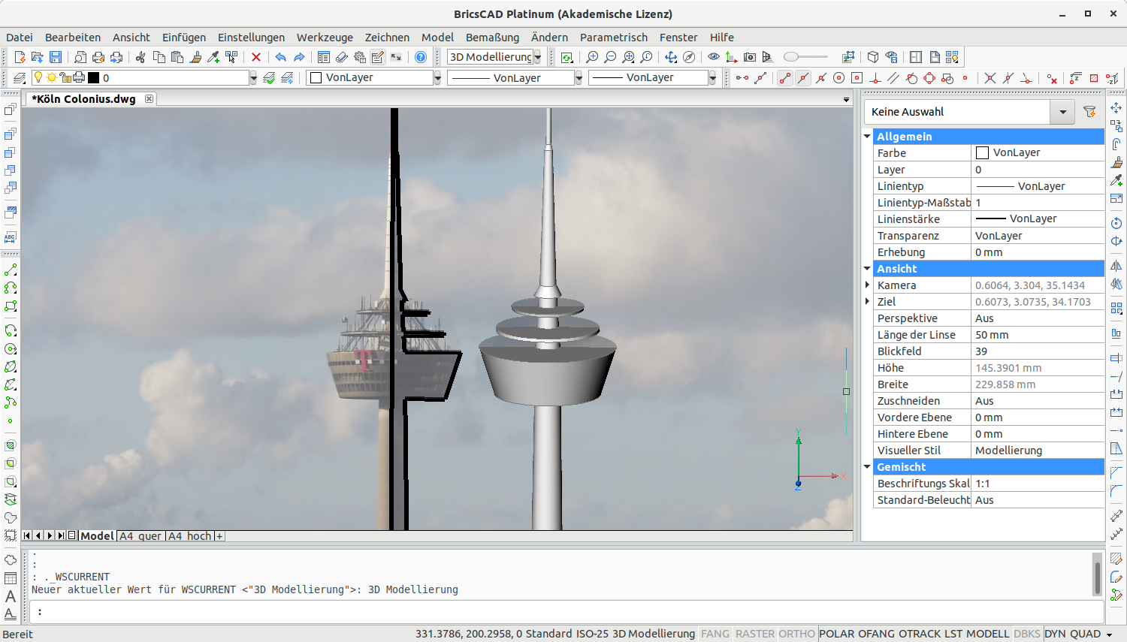The height and width of the screenshot is (642, 1127).
Task: Select the Pan view tool
Action: 671,57
